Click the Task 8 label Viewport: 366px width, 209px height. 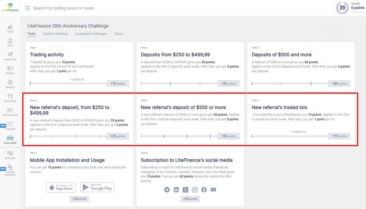click(x=144, y=153)
